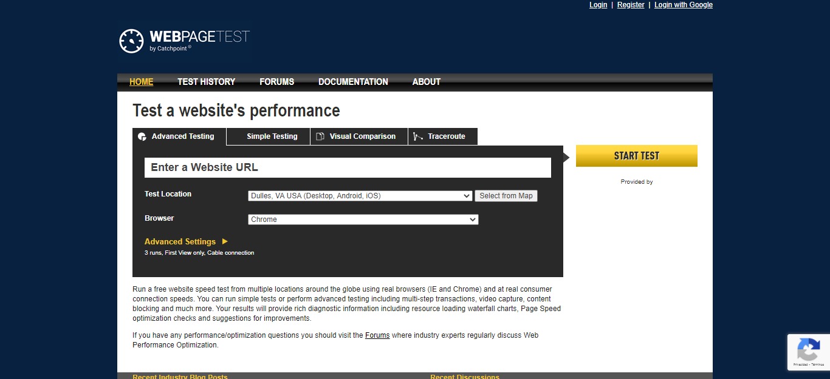This screenshot has width=830, height=379.
Task: Open the FORUMS navigation item
Action: (x=277, y=82)
